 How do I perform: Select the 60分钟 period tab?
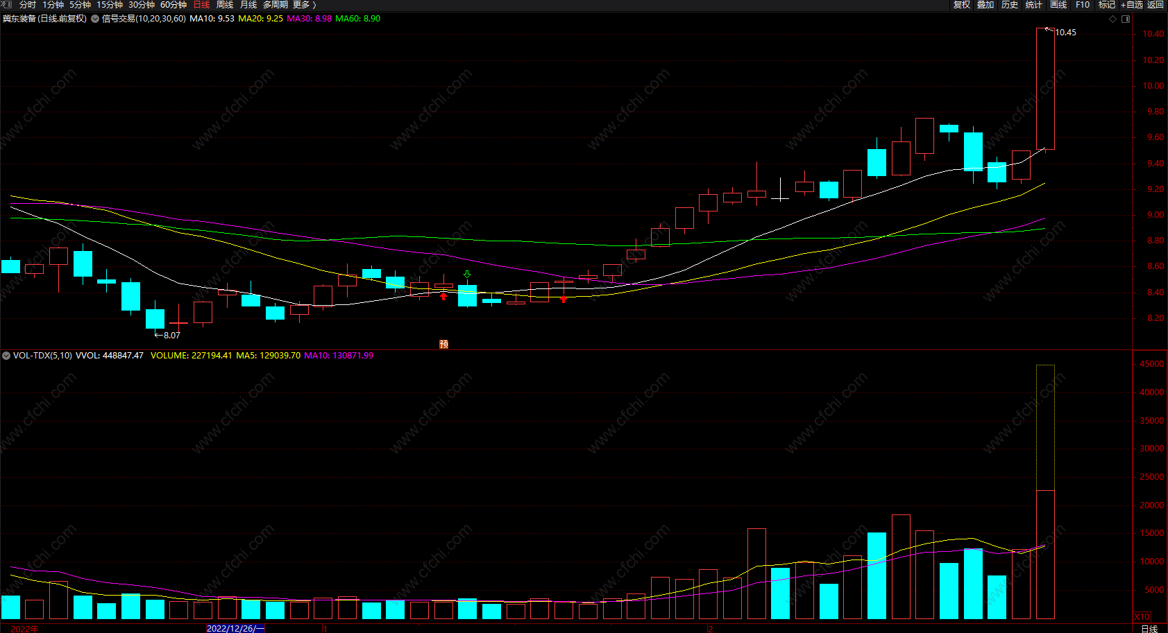[x=173, y=5]
